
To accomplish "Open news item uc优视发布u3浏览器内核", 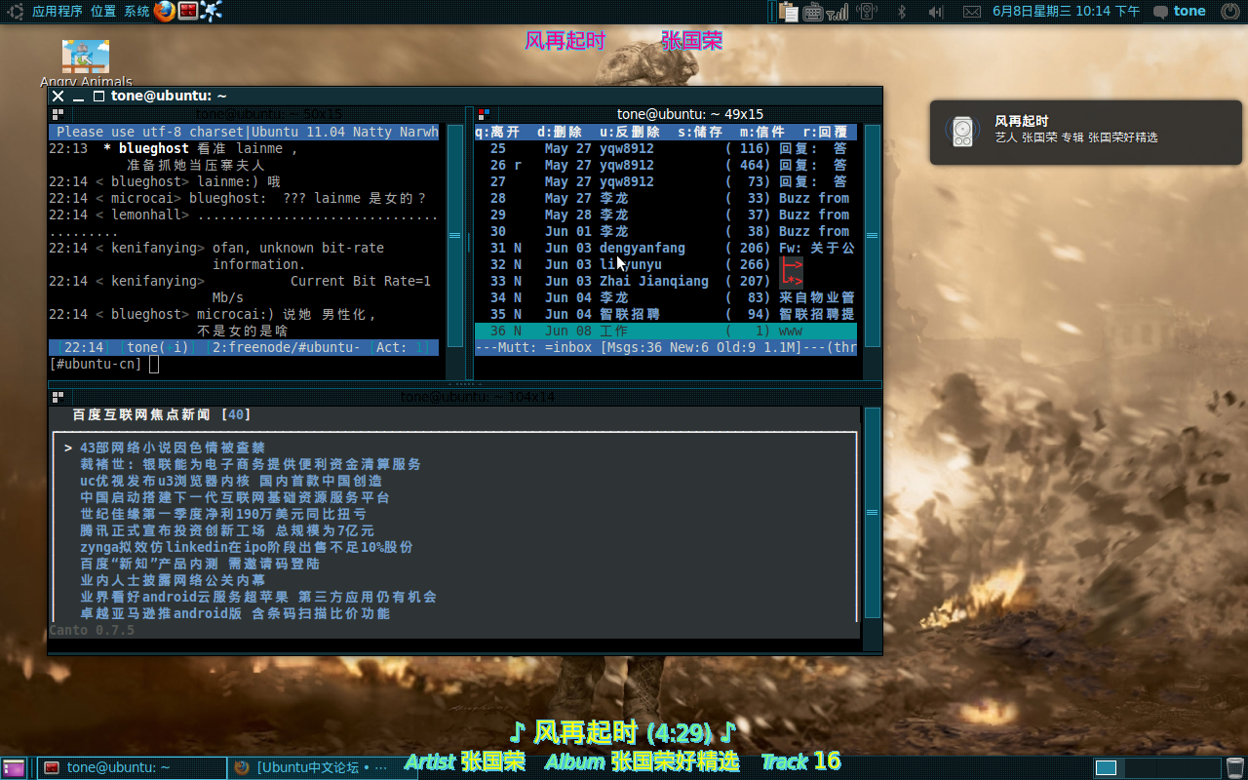I will 231,481.
